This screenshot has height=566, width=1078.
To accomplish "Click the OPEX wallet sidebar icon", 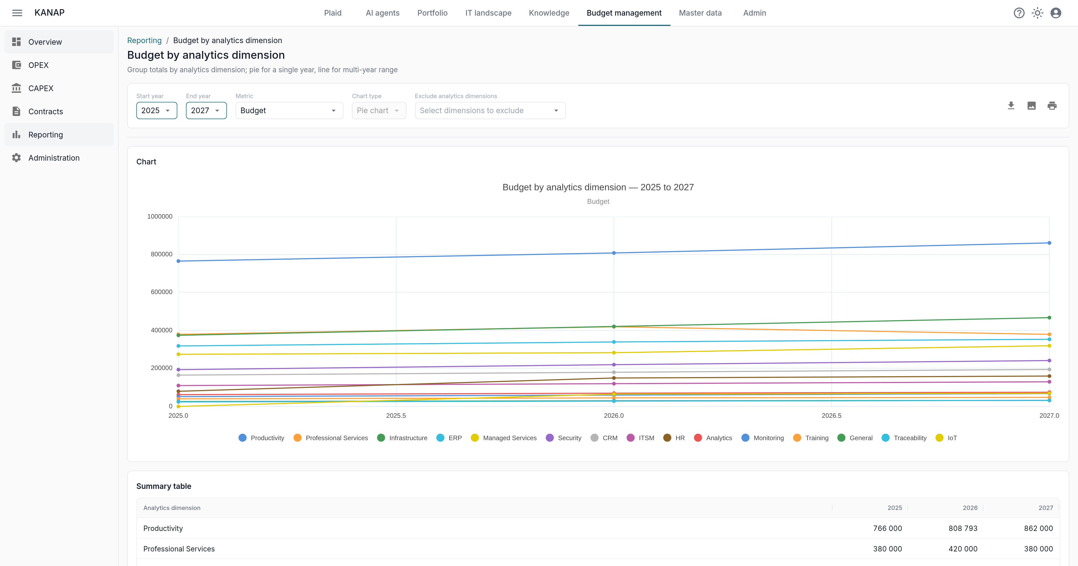I will [16, 65].
